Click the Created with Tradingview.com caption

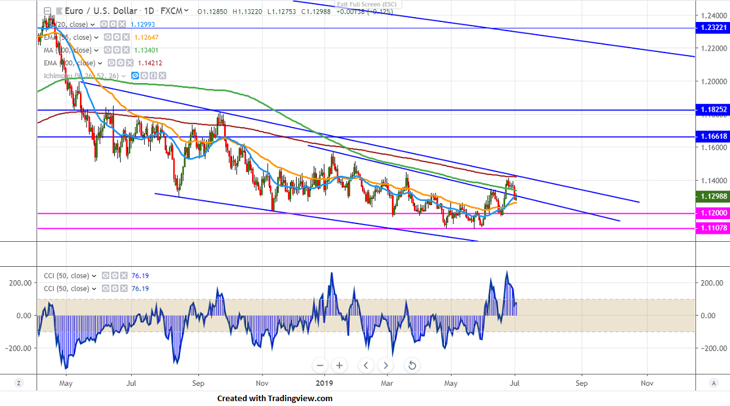pos(275,399)
